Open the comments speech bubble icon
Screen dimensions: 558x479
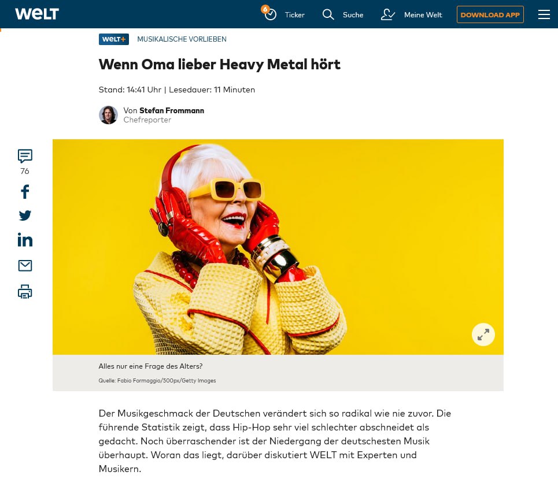(x=25, y=156)
